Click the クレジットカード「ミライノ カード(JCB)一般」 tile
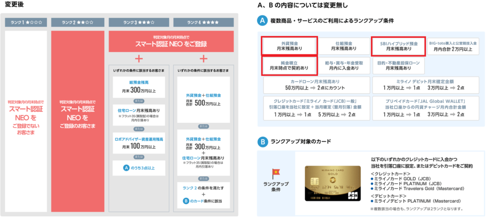This screenshot has height=222, width=492. (317, 108)
